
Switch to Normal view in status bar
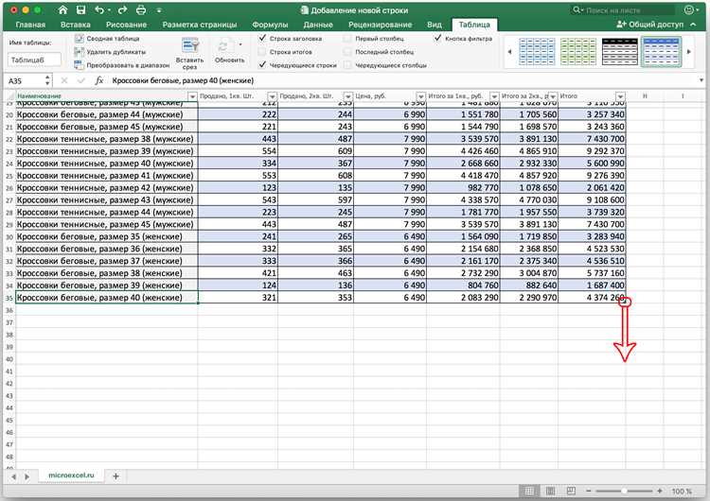529,491
